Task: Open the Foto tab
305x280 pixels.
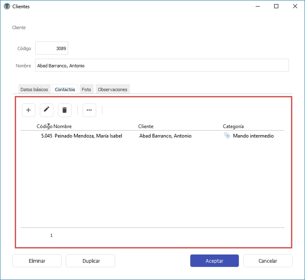Action: click(86, 89)
